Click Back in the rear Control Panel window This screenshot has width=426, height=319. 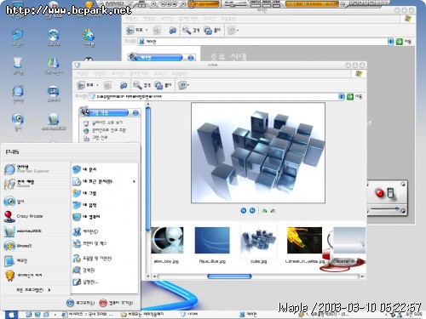(x=135, y=30)
